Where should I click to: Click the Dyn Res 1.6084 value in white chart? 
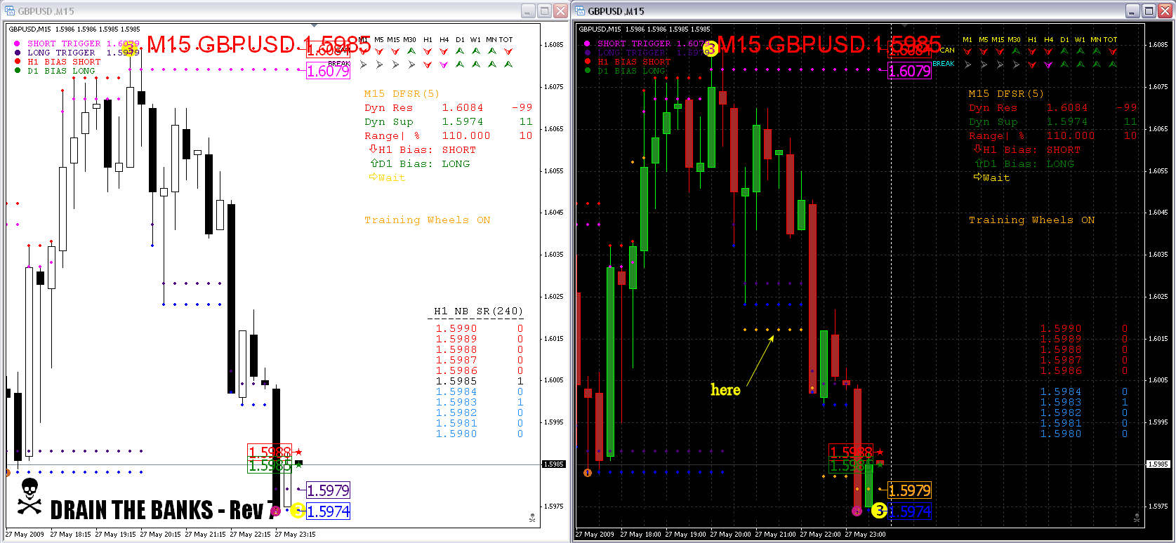click(x=463, y=107)
